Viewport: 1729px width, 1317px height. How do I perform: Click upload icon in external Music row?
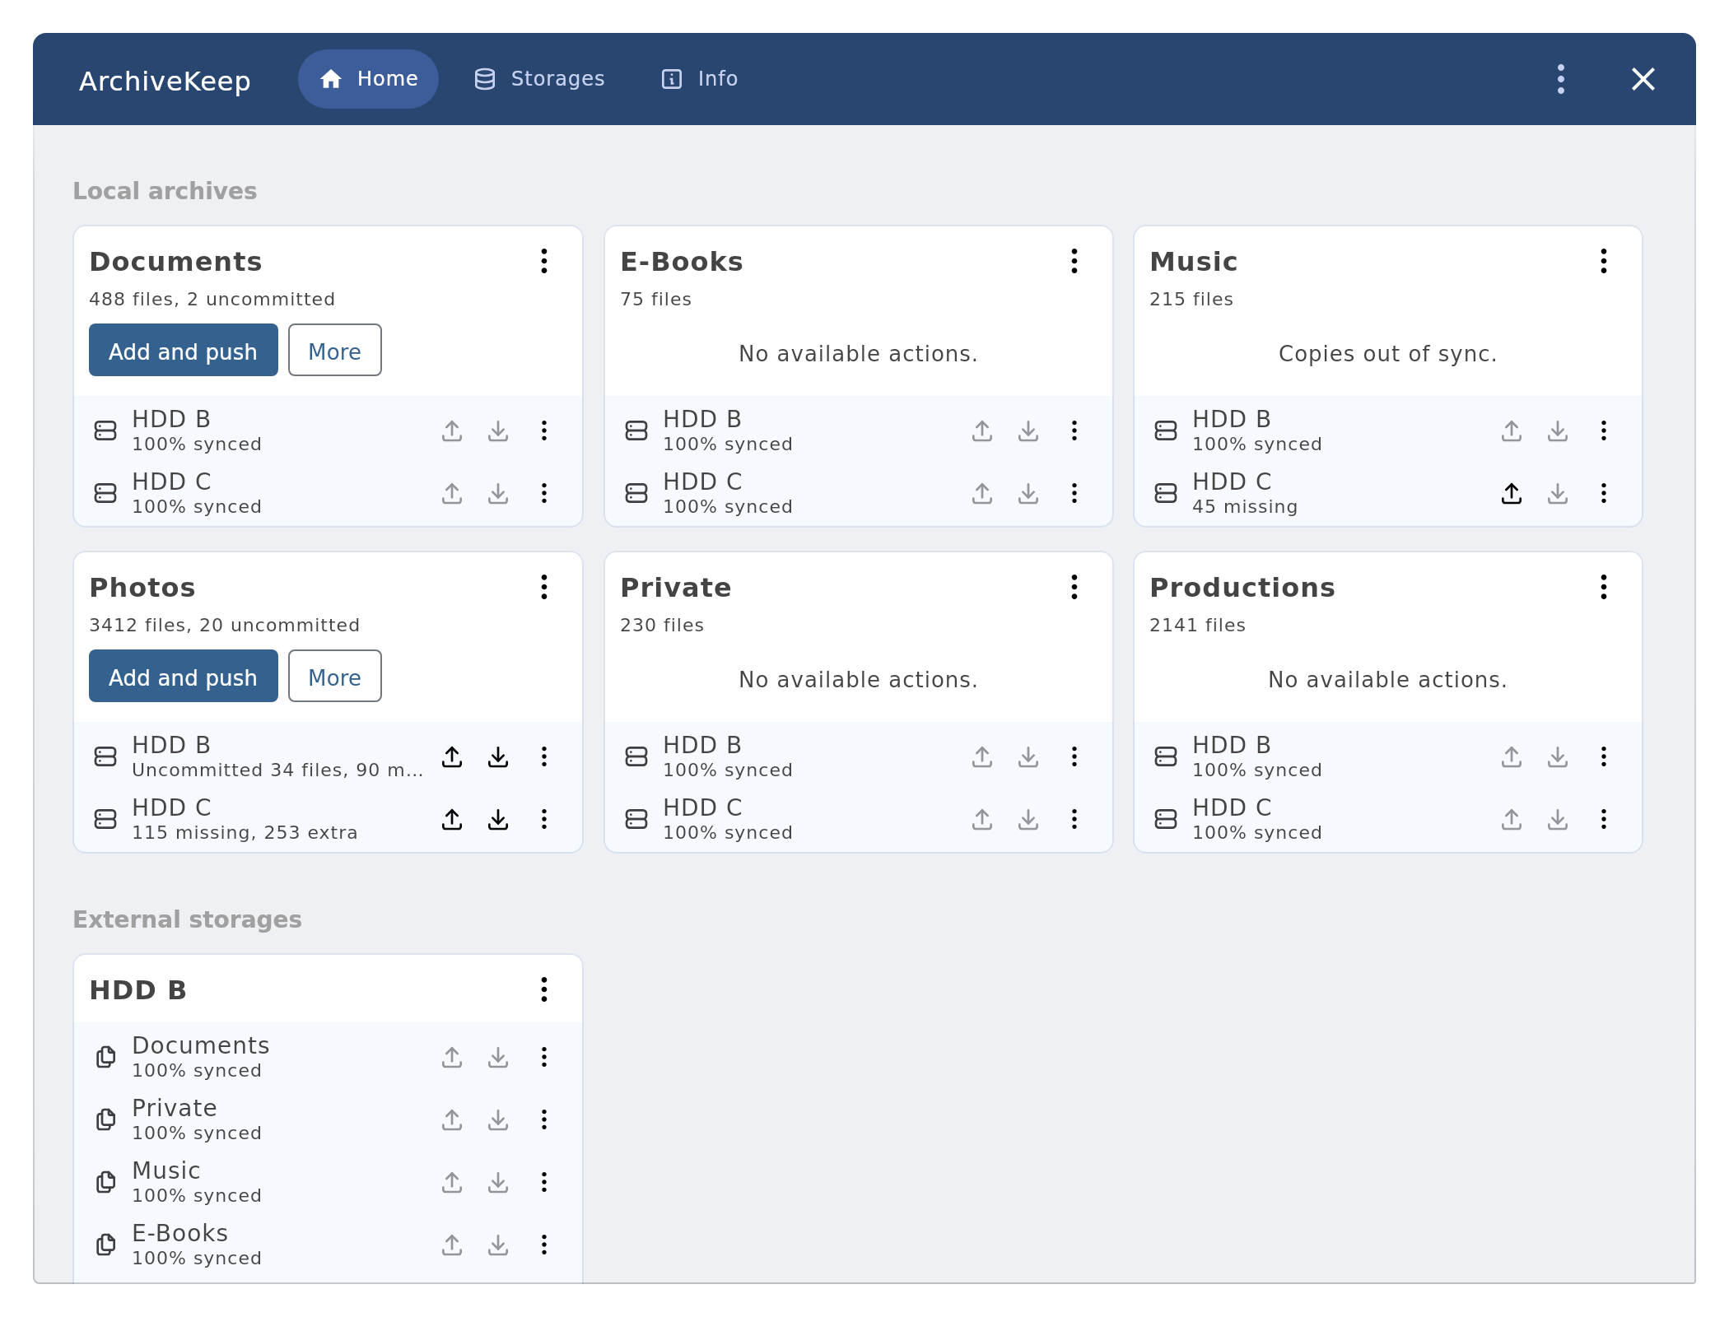pyautogui.click(x=452, y=1182)
